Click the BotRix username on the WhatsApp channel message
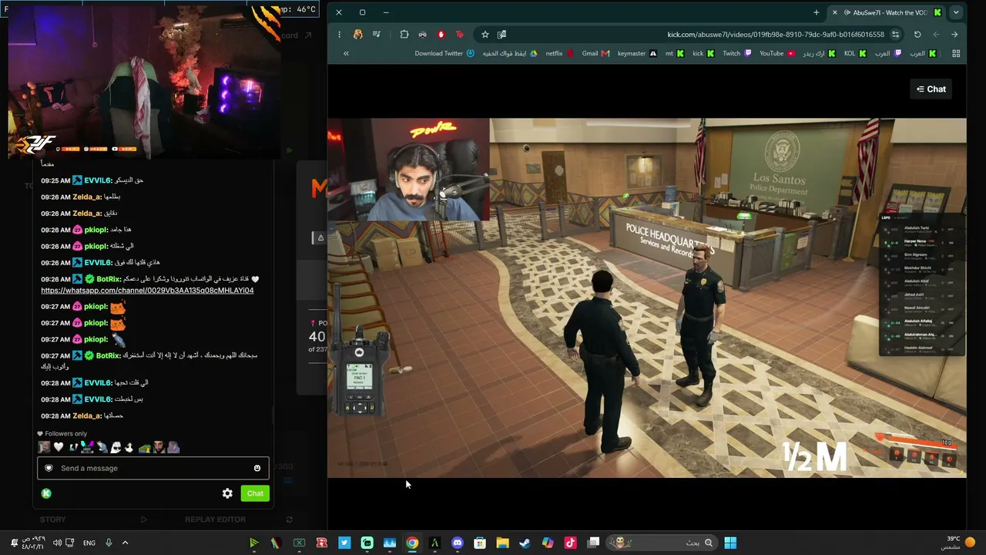Image resolution: width=986 pixels, height=555 pixels. pos(109,279)
